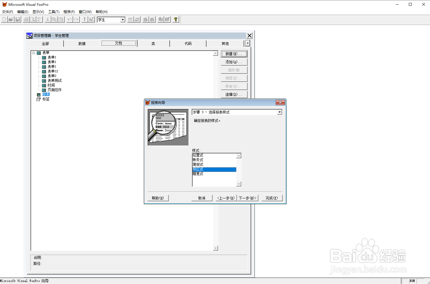This screenshot has height=284, width=430.
Task: Click the Open file toolbar icon
Action: coord(11,19)
